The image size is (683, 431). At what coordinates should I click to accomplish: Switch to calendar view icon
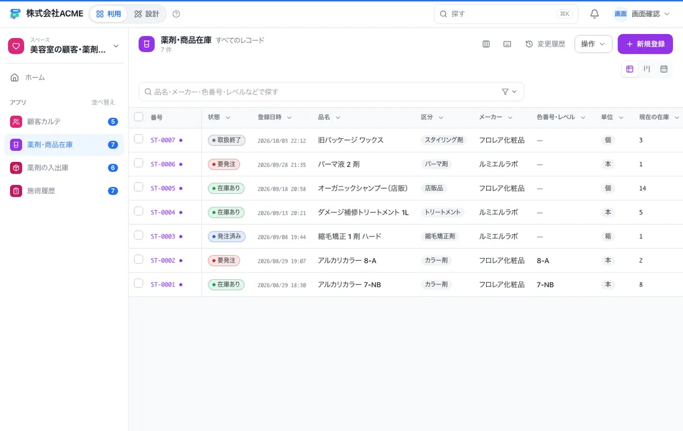pyautogui.click(x=664, y=69)
